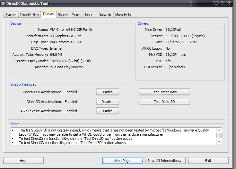Screen dimensions: 236x169
Task: Disable DirectDraw Acceleration
Action: tap(107, 92)
